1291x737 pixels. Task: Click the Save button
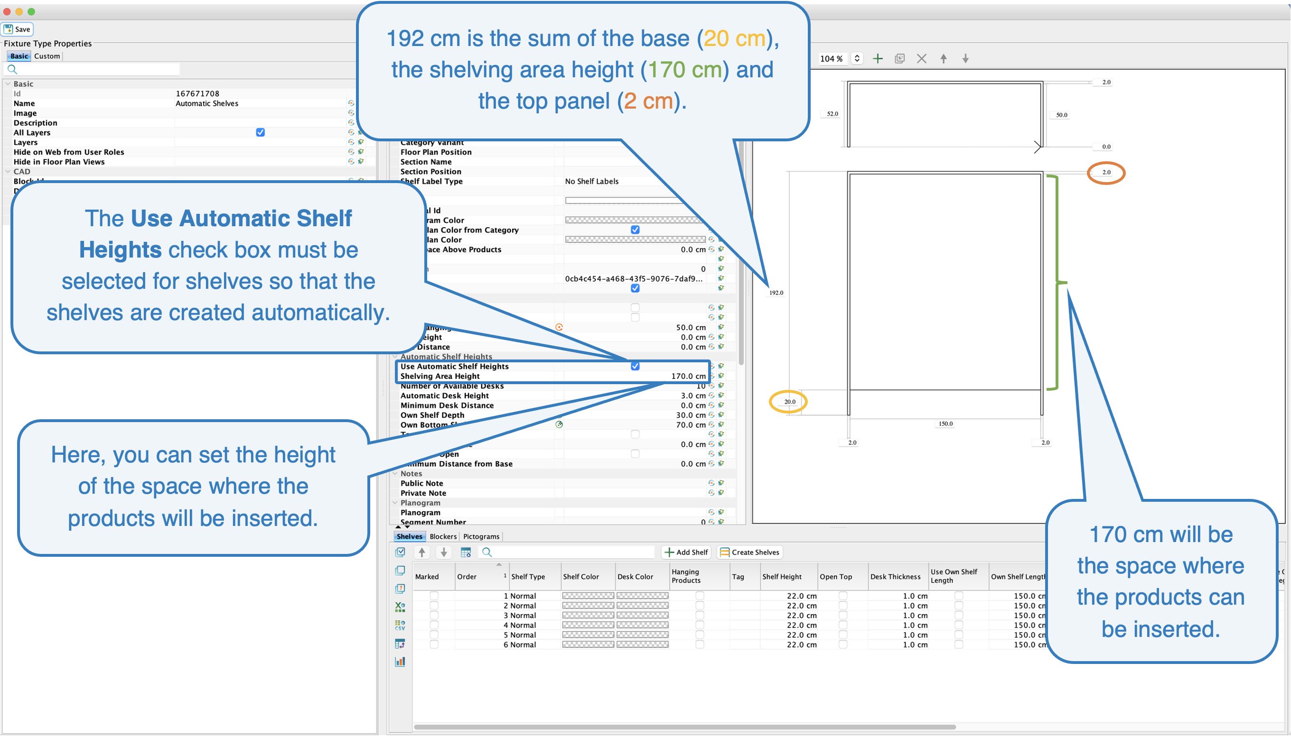pos(17,29)
